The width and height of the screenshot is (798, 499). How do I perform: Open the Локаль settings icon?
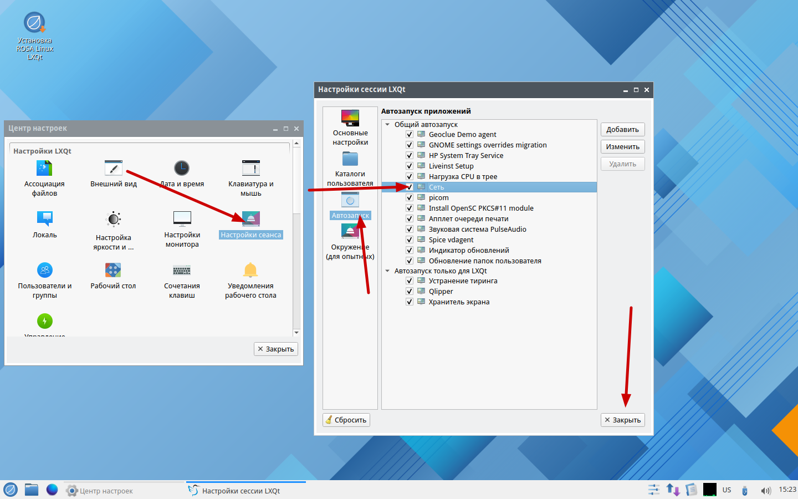point(45,219)
